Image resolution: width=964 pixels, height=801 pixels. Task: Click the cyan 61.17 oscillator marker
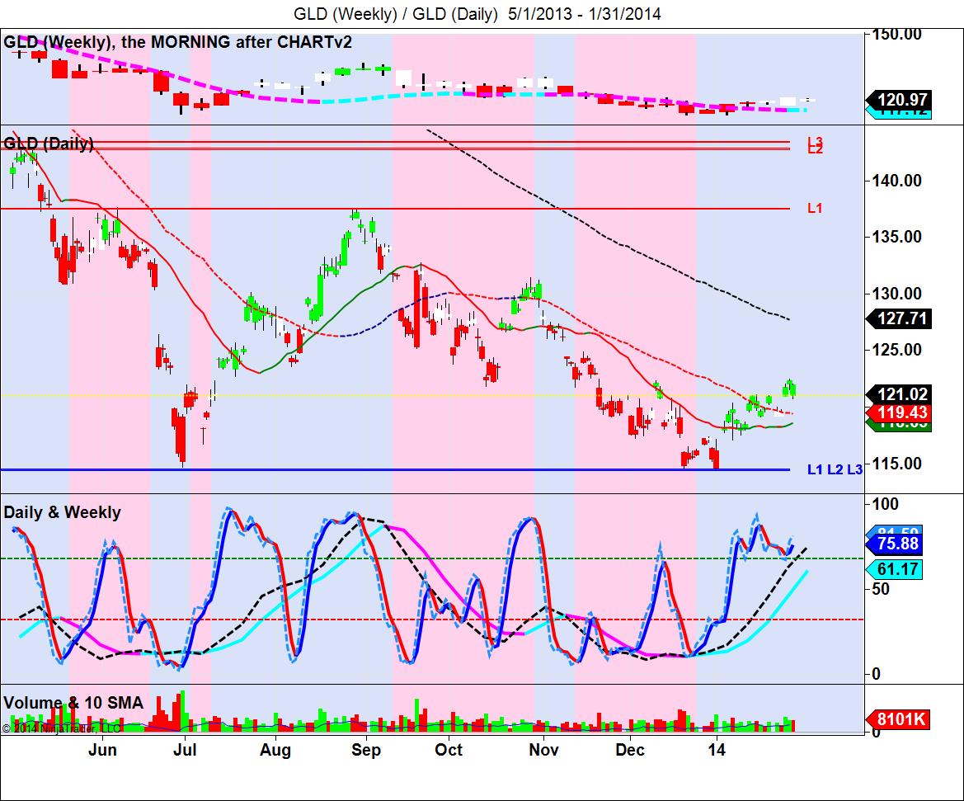click(895, 569)
